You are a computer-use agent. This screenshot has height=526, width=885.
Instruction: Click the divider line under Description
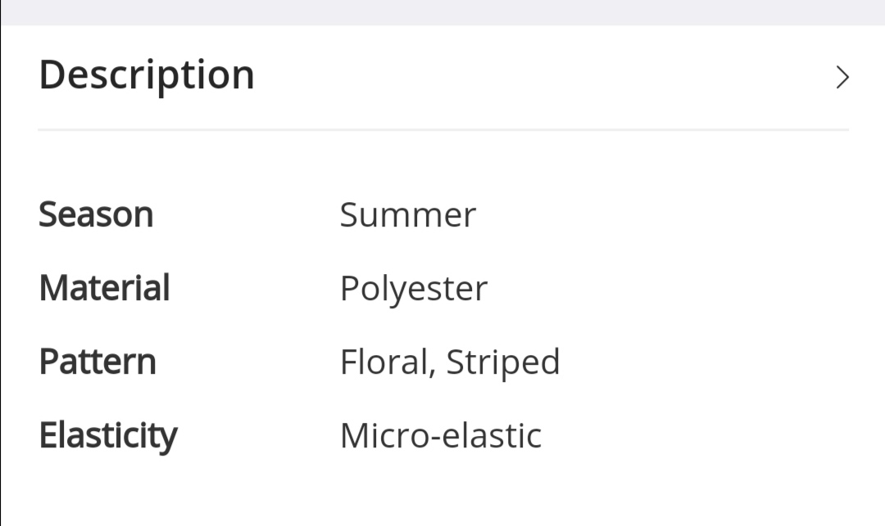point(443,130)
